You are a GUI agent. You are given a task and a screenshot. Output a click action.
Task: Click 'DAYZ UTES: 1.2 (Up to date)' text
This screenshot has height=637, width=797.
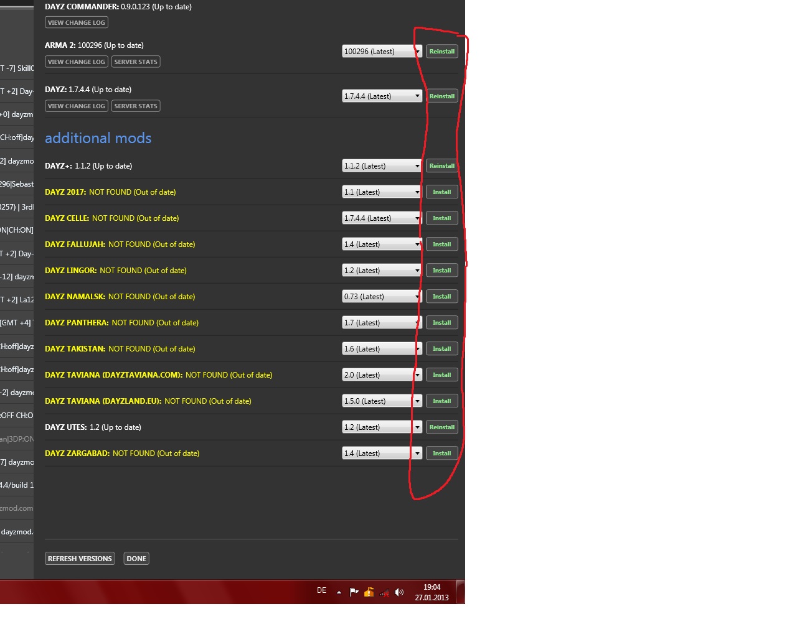(93, 427)
